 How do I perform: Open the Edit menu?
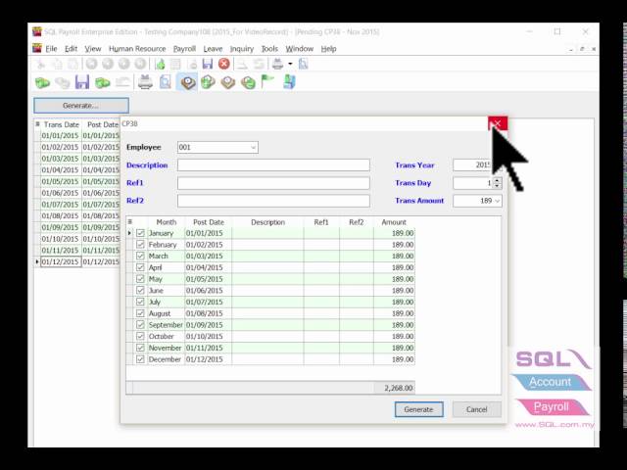71,49
